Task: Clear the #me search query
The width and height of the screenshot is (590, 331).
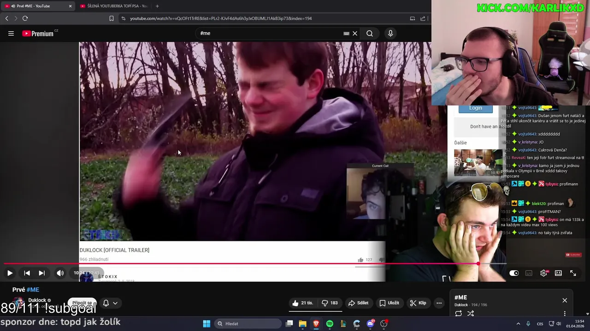Action: coord(355,33)
